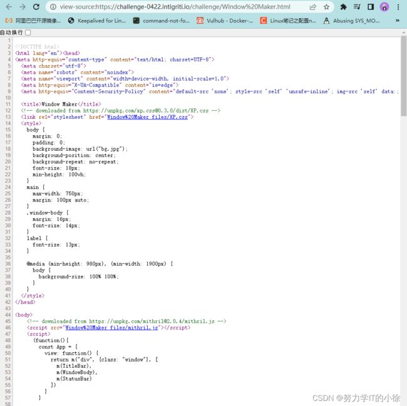407x406 pixels.
Task: Go forward to the next page
Action: click(x=23, y=7)
